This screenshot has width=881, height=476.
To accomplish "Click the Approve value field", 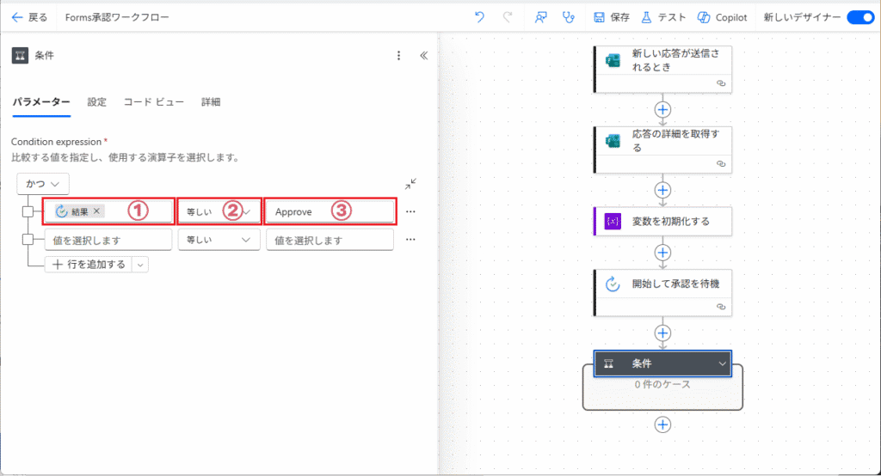I will click(x=330, y=211).
